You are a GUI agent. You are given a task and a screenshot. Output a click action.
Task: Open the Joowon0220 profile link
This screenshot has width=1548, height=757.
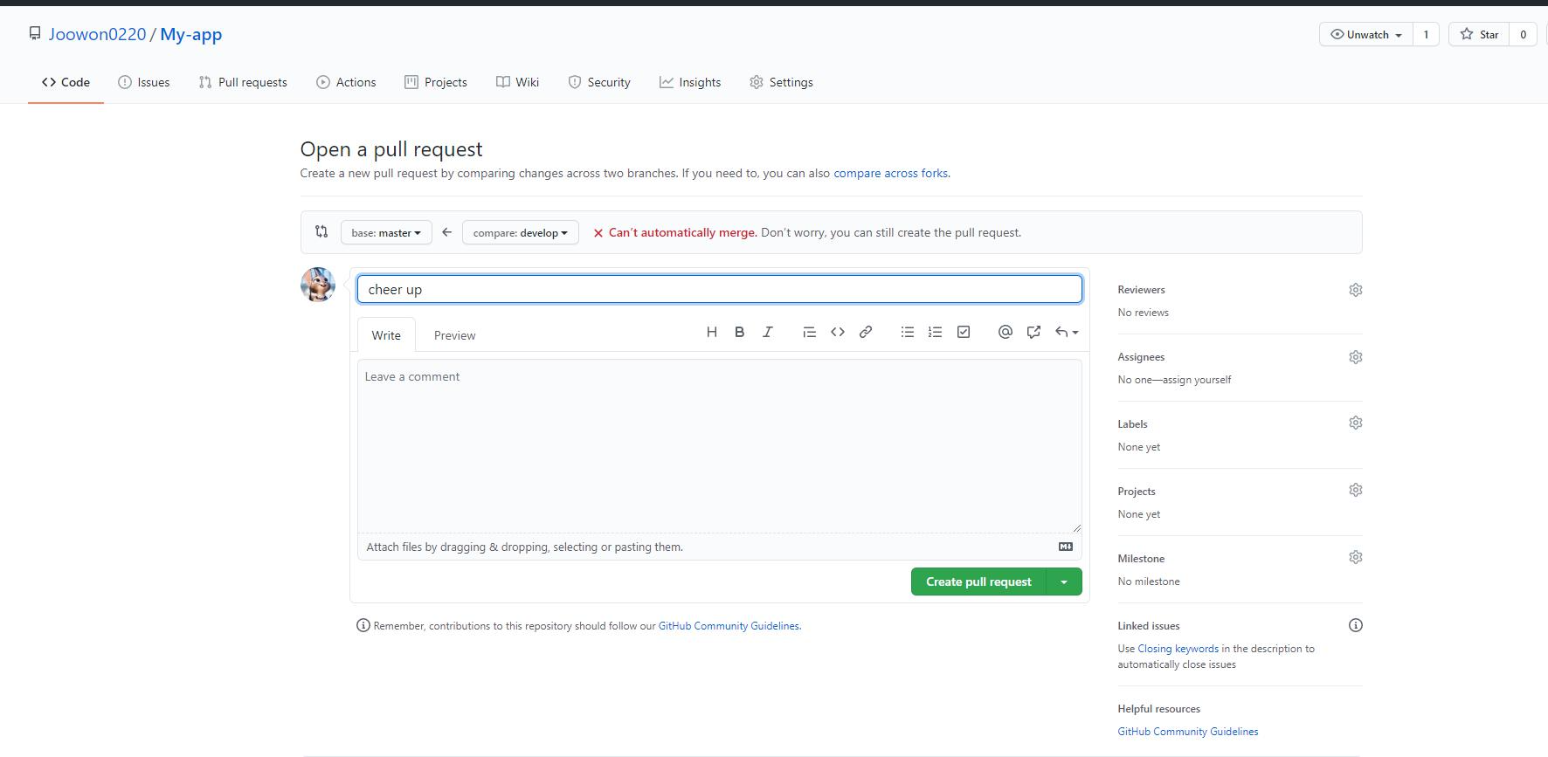pyautogui.click(x=97, y=34)
